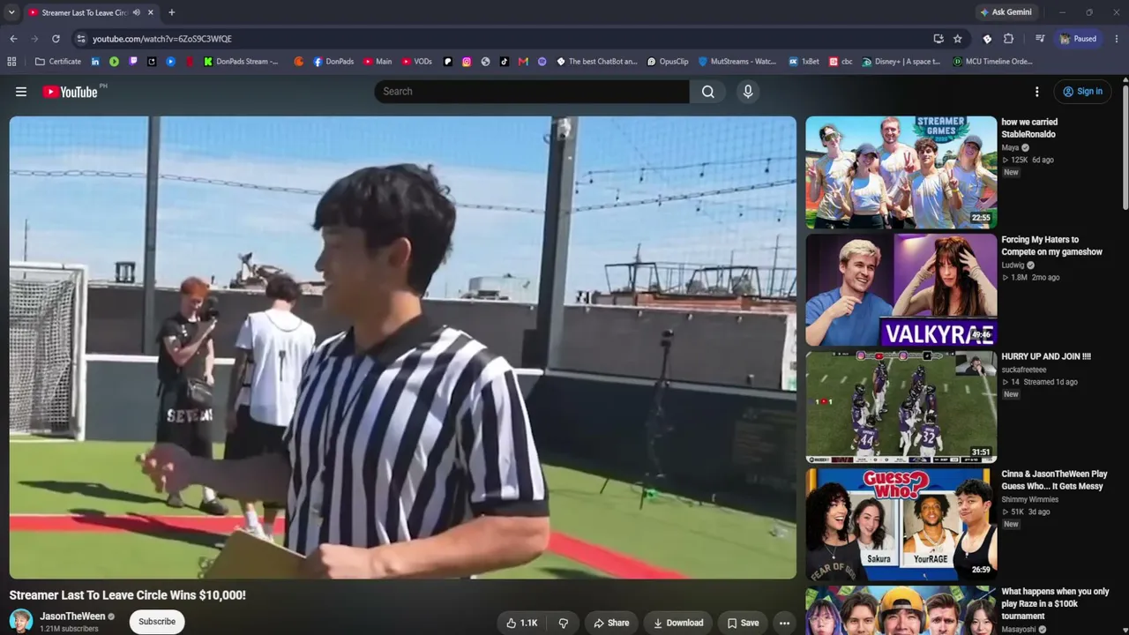Screen dimensions: 1129x635
Task: Click the search magnifier button
Action: pos(708,92)
